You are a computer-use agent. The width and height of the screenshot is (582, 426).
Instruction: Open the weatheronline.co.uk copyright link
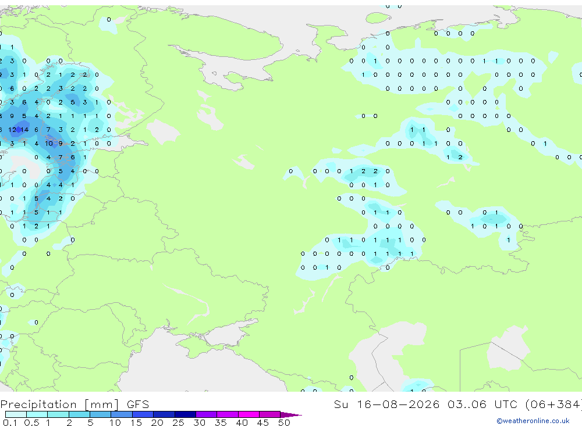[533, 420]
